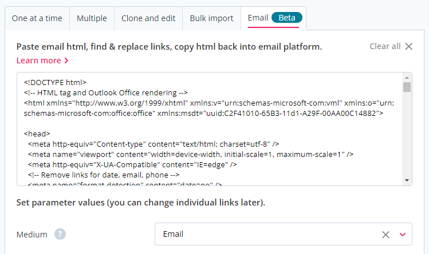The image size is (429, 254).
Task: Click inside the Medium field showing Email
Action: coord(284,234)
